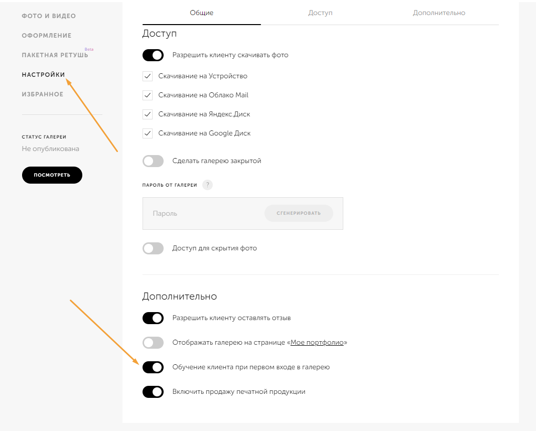This screenshot has width=536, height=431.
Task: Uncheck Скачивание на Google Диск checkbox
Action: (x=148, y=133)
